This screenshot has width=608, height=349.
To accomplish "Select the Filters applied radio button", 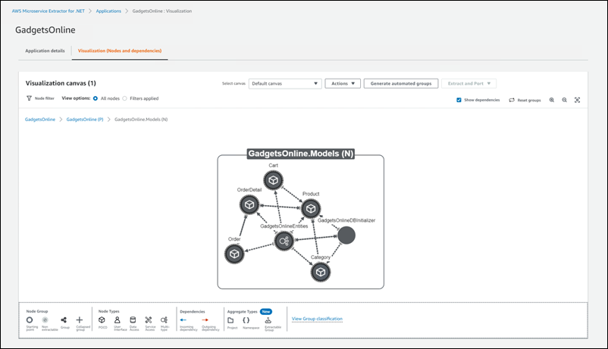I will tap(124, 98).
